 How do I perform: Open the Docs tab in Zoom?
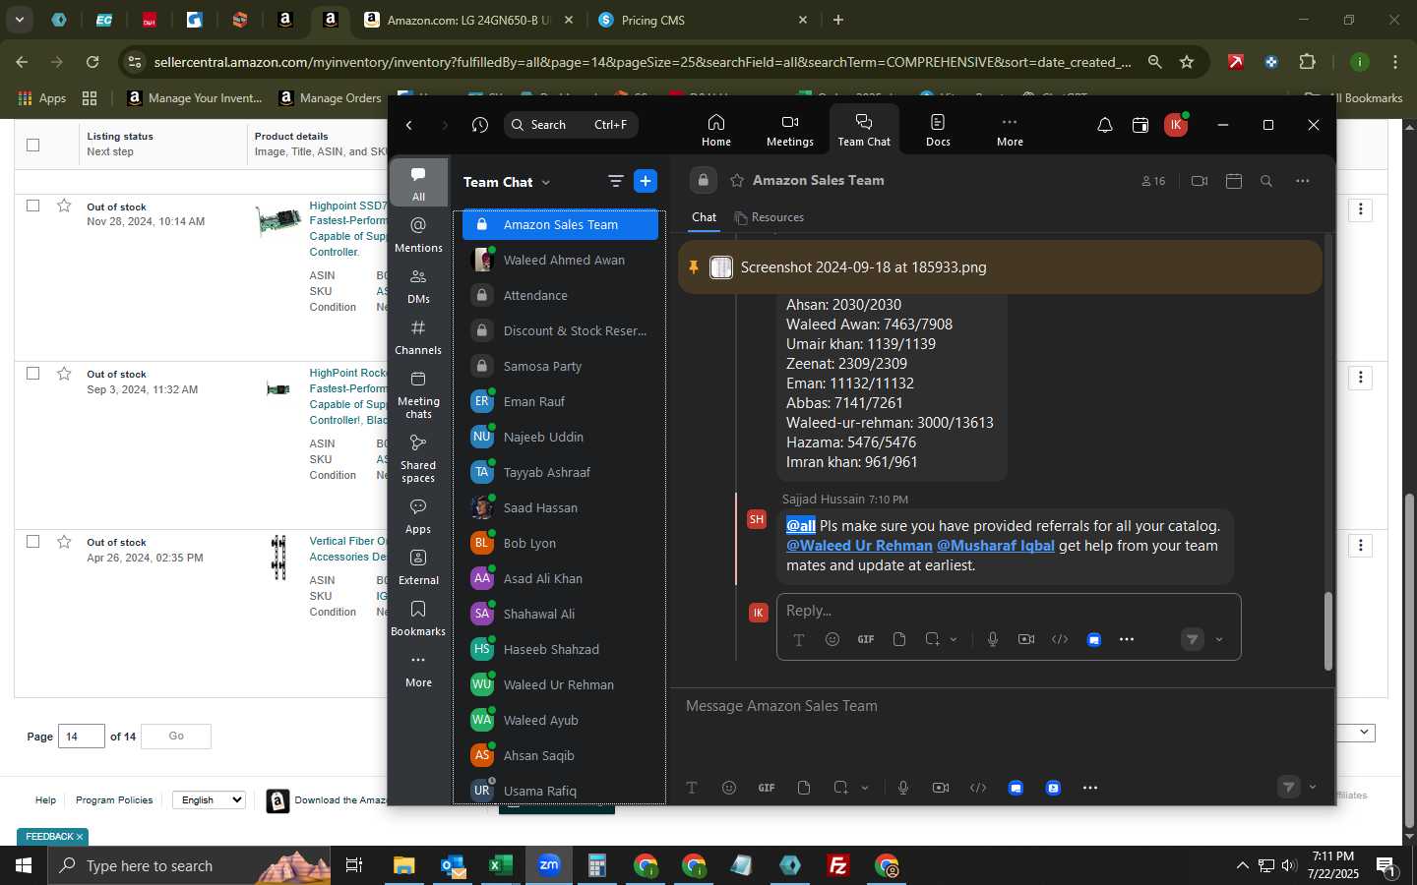pos(938,130)
